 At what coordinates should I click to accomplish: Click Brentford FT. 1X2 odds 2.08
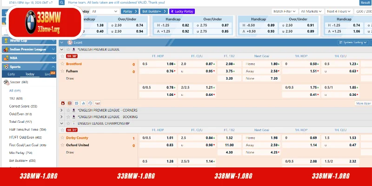point(229,64)
